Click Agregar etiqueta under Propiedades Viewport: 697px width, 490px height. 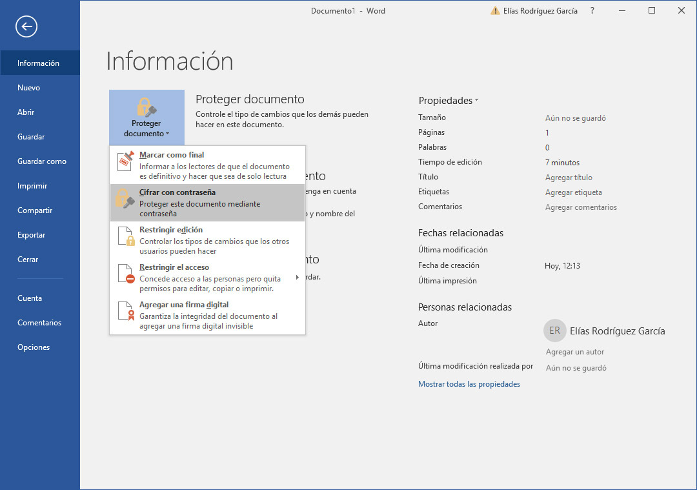pos(574,192)
